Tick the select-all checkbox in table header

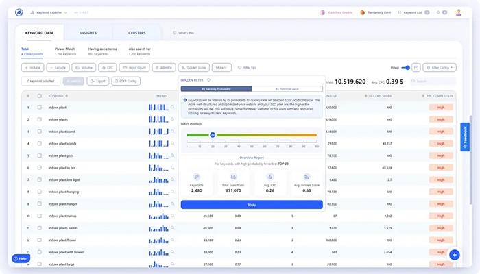point(40,96)
